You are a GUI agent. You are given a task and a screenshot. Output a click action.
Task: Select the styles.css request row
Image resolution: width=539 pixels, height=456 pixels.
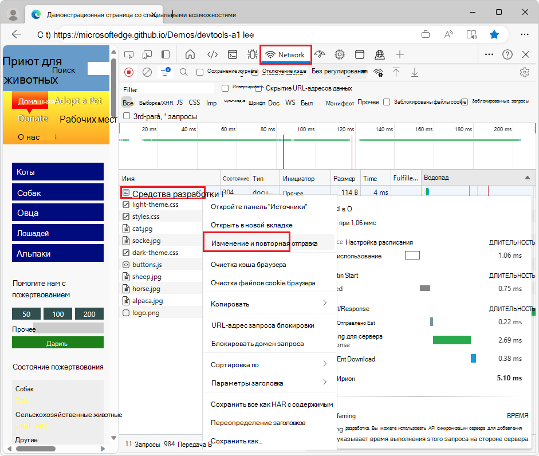click(161, 217)
